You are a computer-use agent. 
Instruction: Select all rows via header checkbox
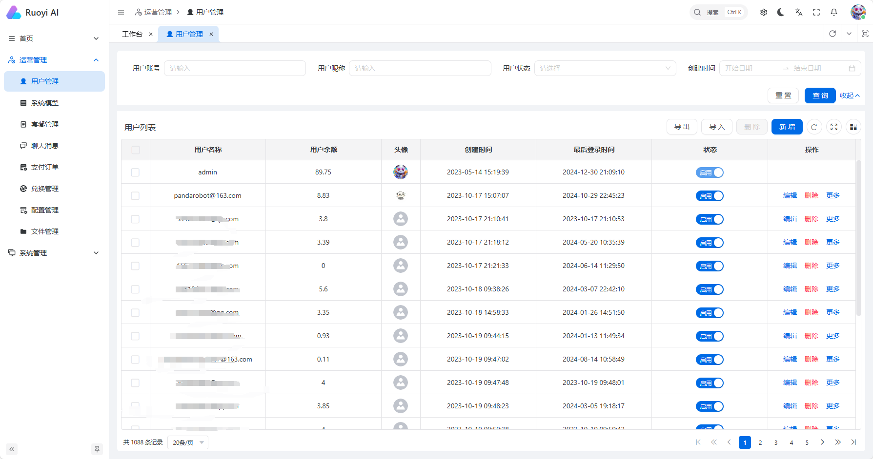[136, 150]
